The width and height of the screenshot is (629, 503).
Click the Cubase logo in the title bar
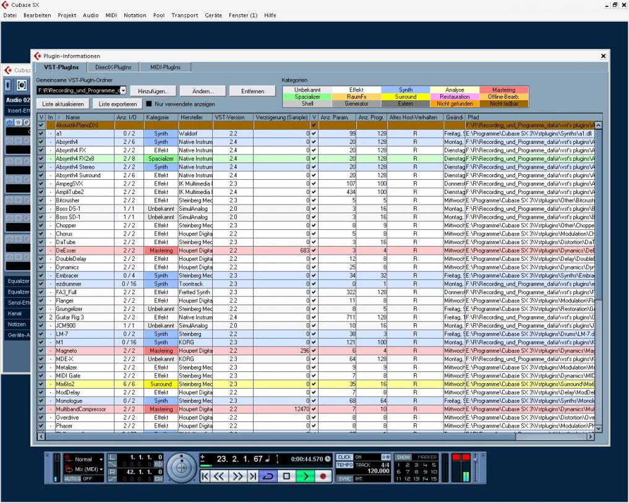click(x=5, y=5)
